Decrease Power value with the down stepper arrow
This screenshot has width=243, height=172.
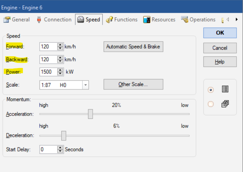coord(60,73)
